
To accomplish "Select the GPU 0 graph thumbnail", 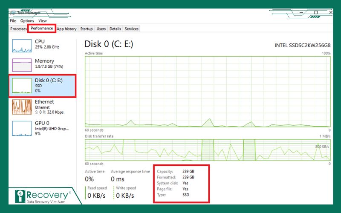I will pyautogui.click(x=22, y=127).
